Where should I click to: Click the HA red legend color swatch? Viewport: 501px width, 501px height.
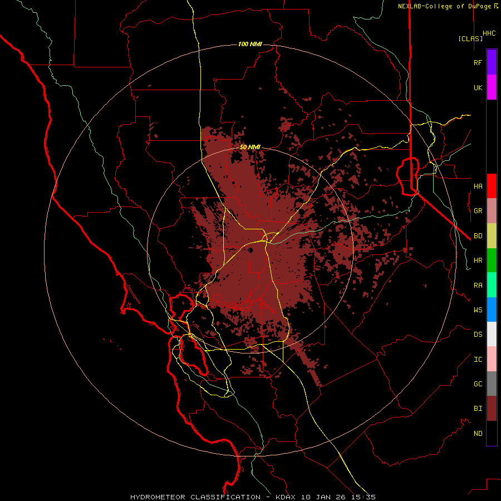tap(492, 186)
